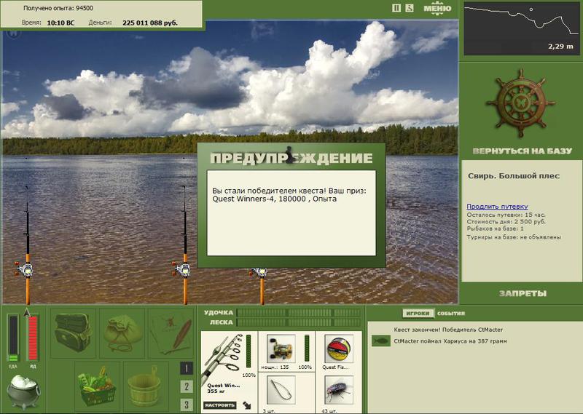Click the money value 225 011 088 руб.

(x=150, y=23)
